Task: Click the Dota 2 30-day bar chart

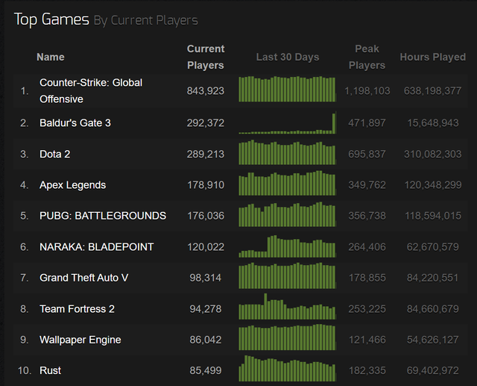Action: (288, 152)
